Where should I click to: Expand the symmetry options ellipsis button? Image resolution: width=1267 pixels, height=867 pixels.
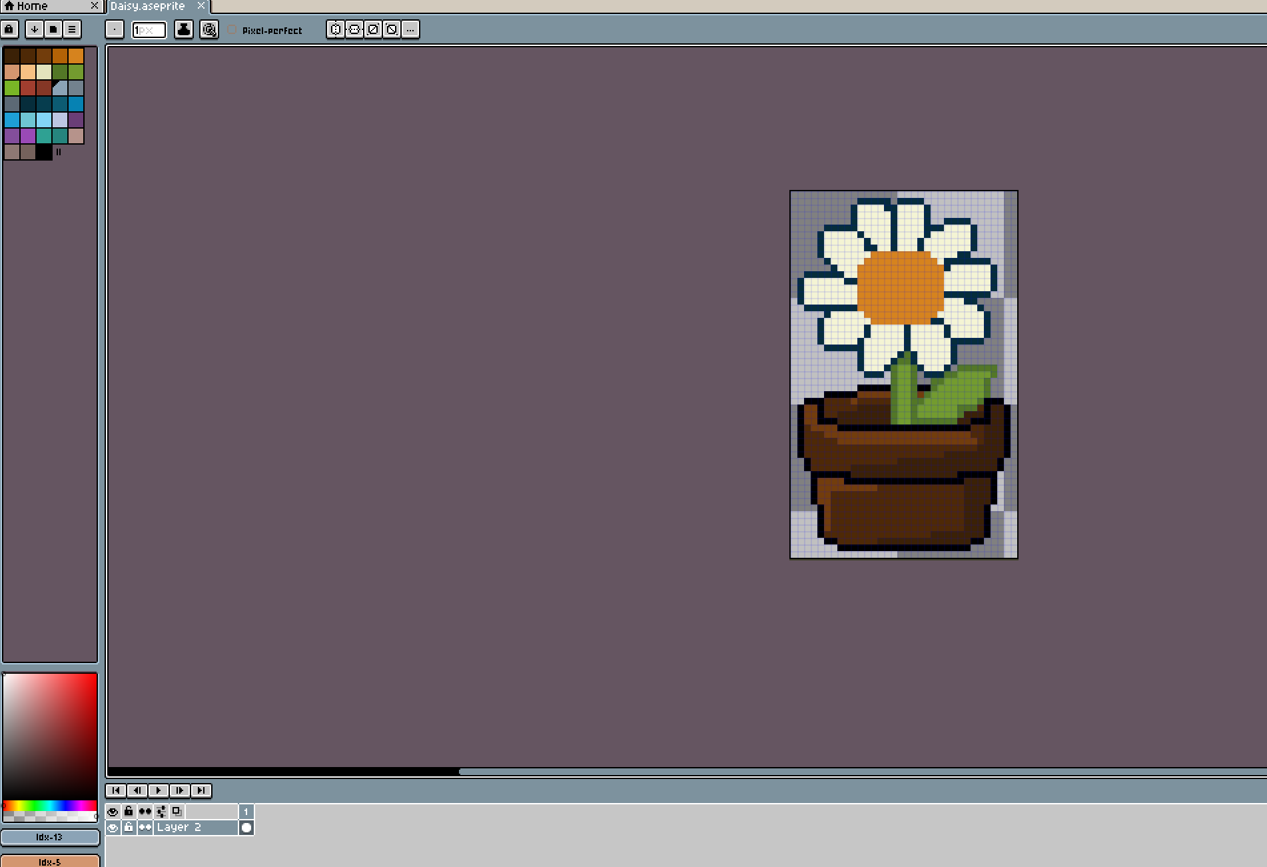410,29
